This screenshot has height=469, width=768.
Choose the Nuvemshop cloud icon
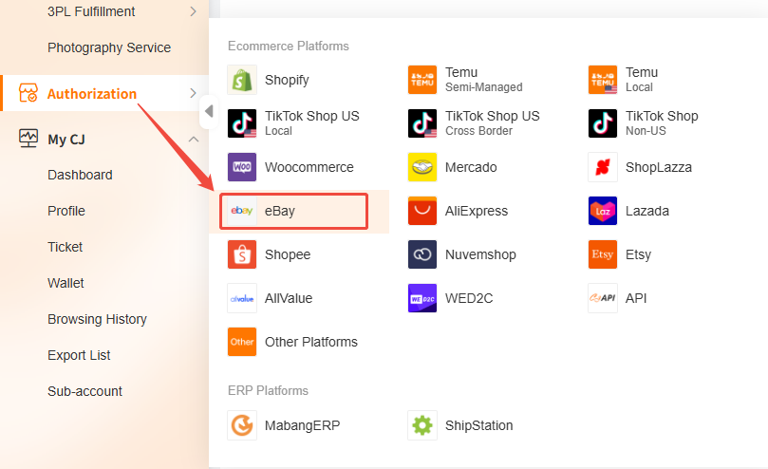422,254
